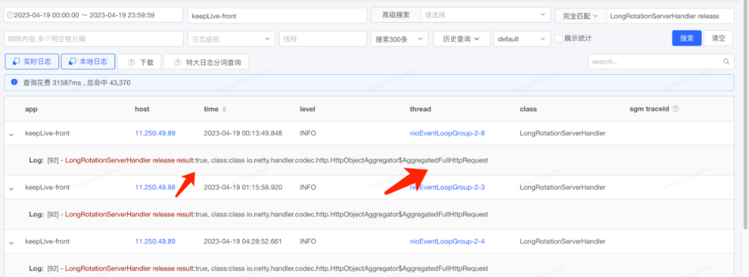Click INFO level in 01:15:58.920 row
Screen dimensions: 749x277
[308, 188]
